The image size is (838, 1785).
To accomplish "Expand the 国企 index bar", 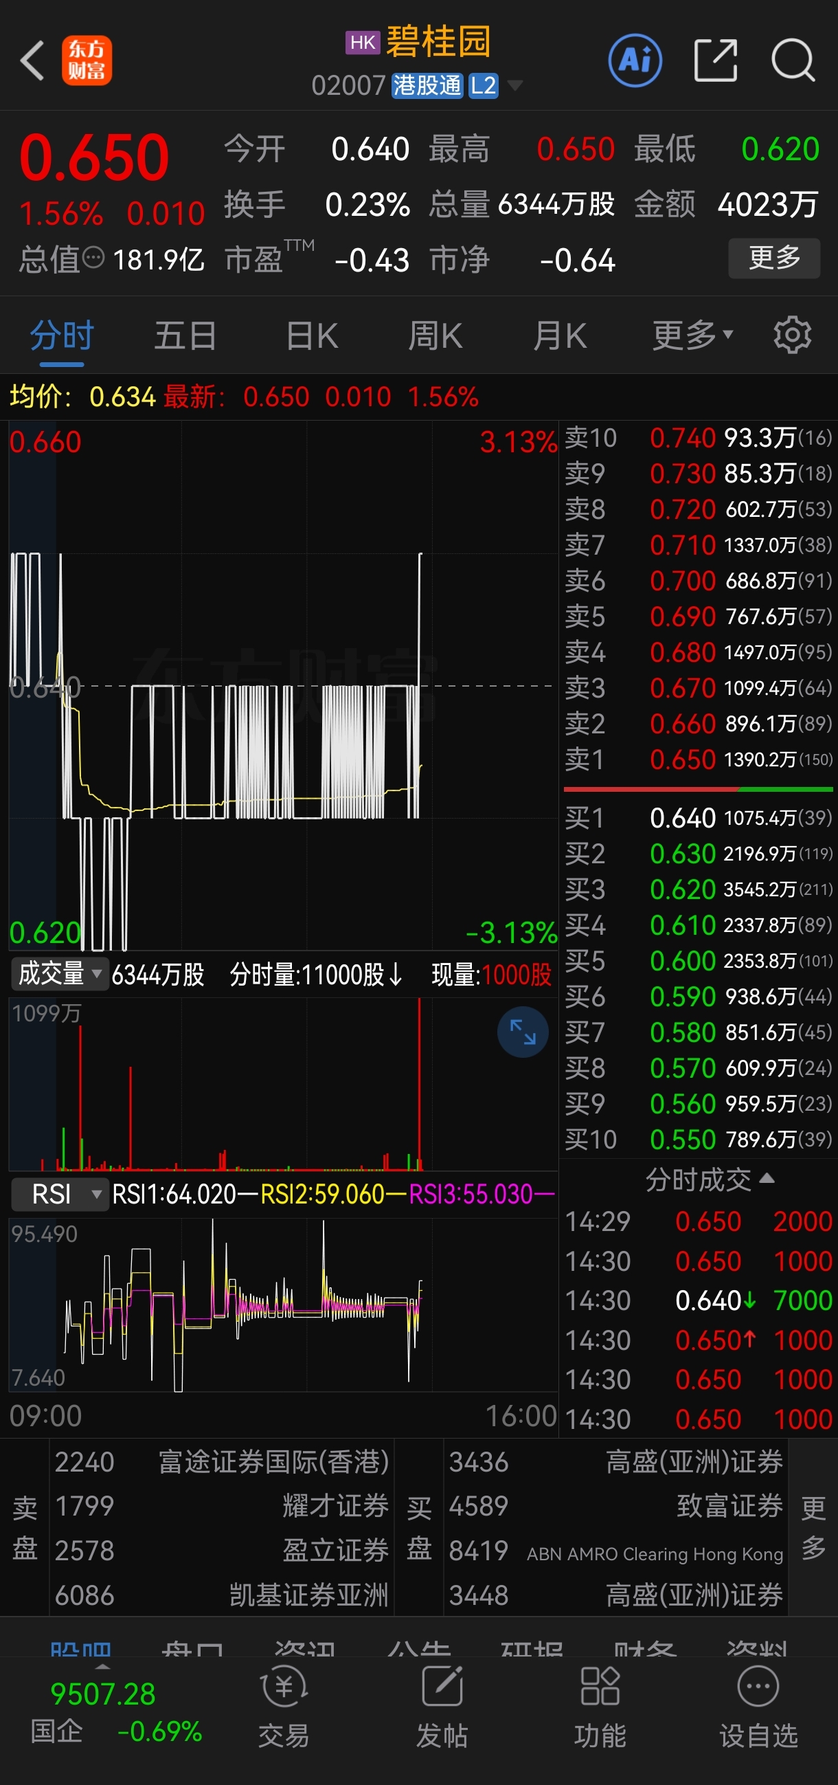I will point(102,1666).
